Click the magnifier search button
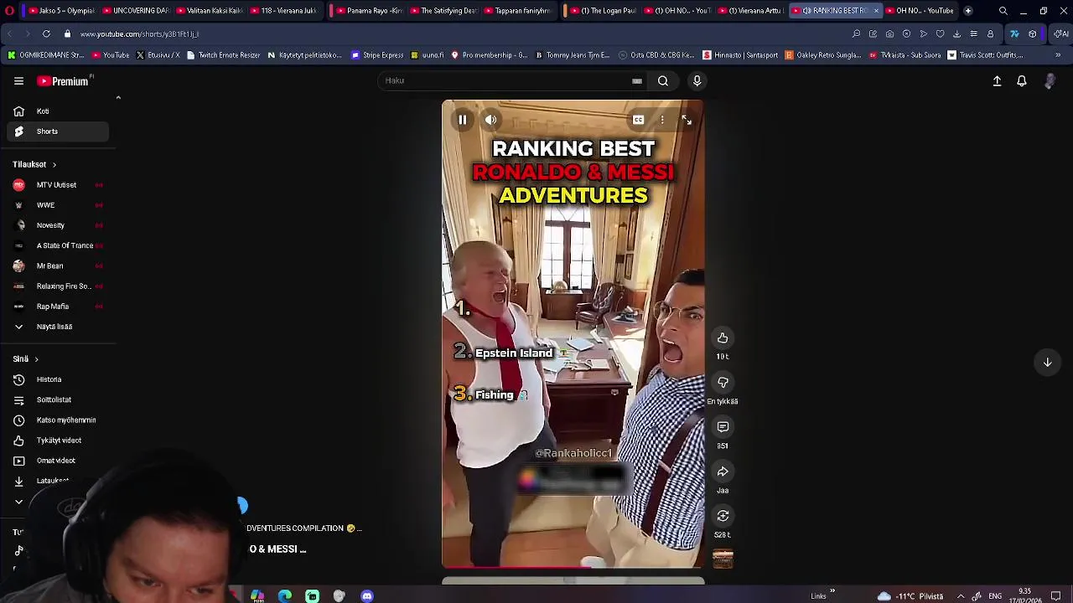1073x603 pixels. click(663, 81)
